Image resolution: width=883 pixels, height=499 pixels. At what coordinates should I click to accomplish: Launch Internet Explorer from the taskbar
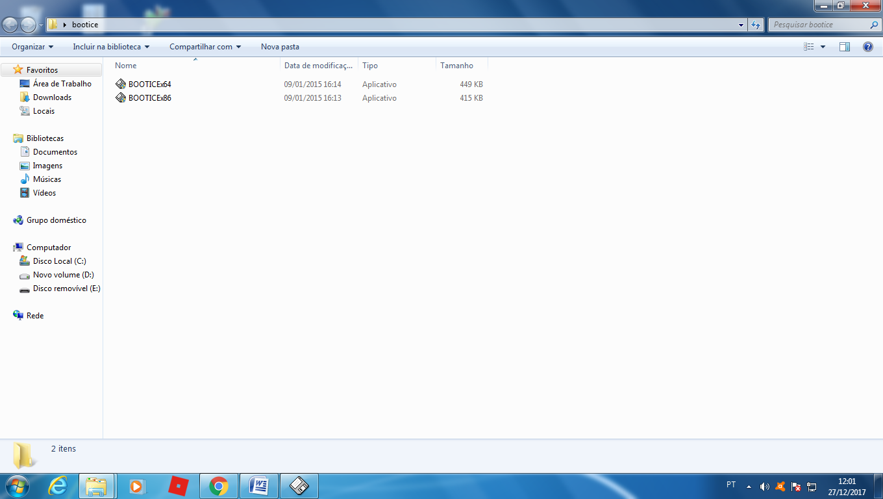pyautogui.click(x=58, y=486)
